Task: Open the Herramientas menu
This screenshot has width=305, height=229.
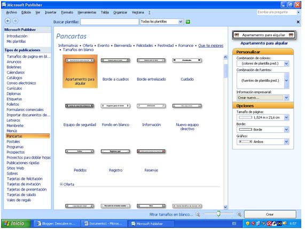Action: click(87, 12)
